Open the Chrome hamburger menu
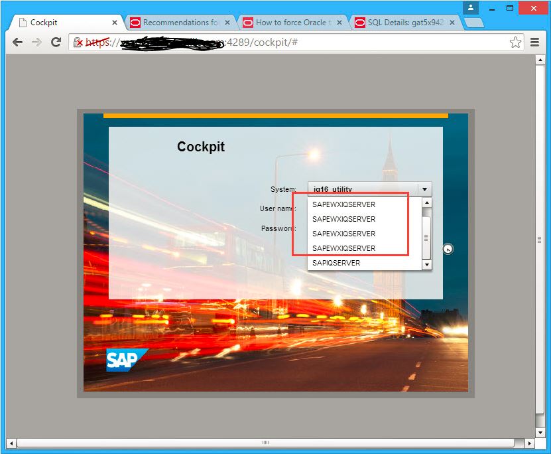 (535, 42)
